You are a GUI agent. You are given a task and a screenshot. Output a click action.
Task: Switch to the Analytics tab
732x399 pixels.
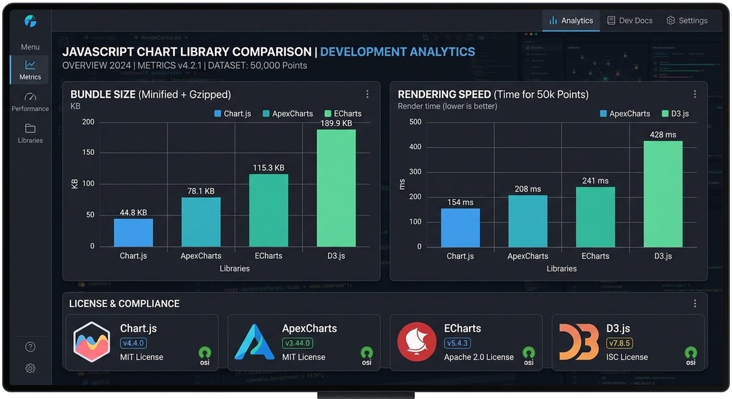(x=571, y=20)
